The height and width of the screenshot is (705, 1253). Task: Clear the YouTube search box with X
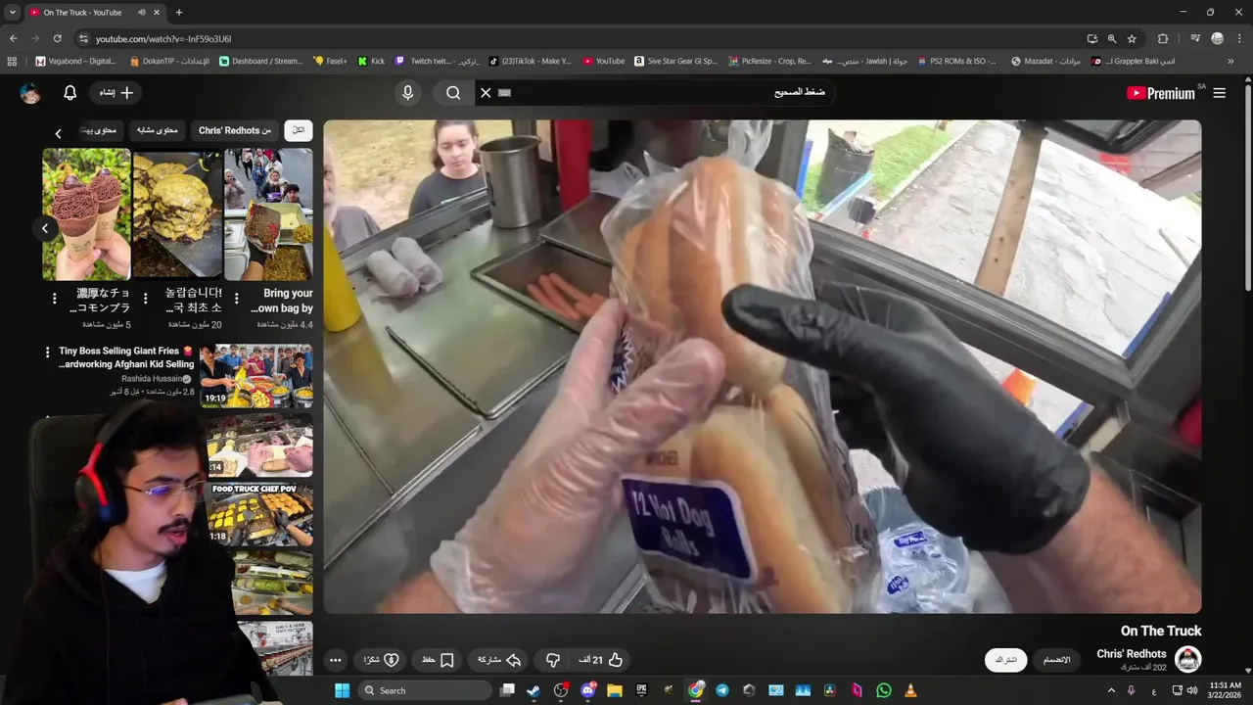[486, 93]
